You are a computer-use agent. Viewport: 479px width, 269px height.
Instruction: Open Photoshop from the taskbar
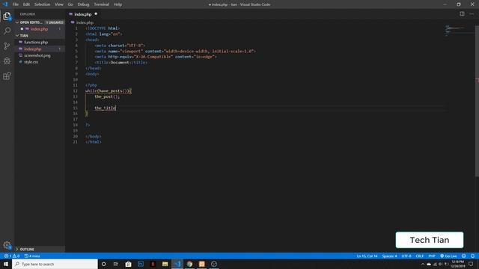141,264
